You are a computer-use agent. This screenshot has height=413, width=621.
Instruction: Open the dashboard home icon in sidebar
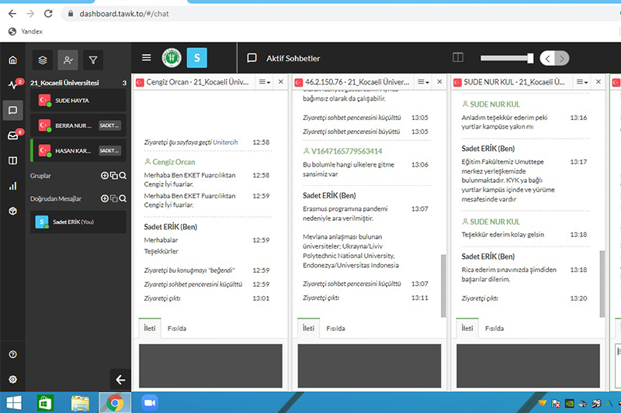12,60
